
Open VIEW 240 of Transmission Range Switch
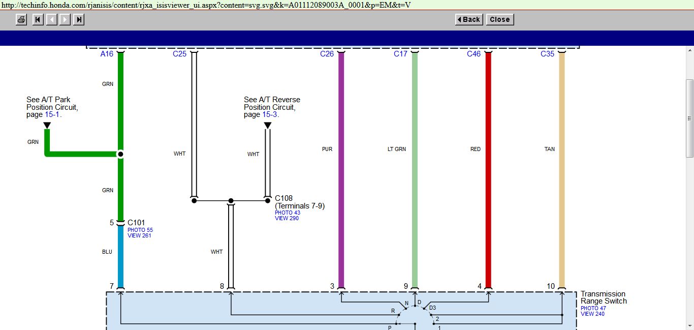[592, 314]
